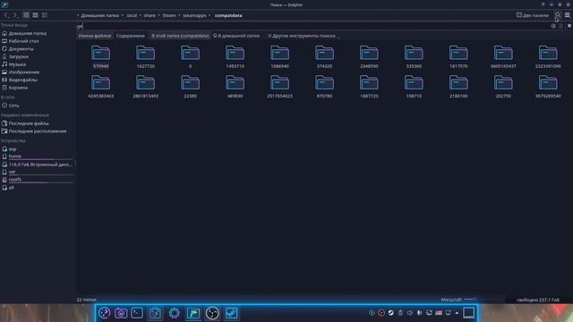Toggle search by Имена файлов

[95, 36]
